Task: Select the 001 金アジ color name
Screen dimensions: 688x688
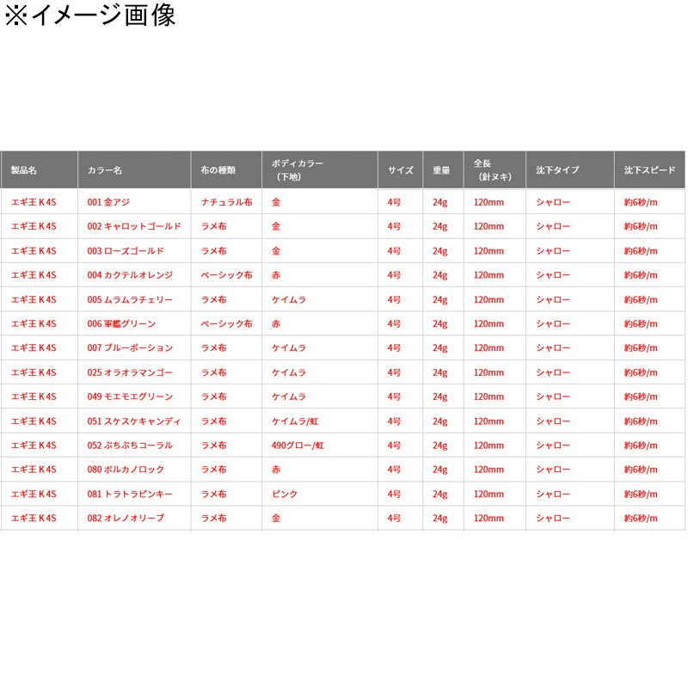Action: coord(108,202)
